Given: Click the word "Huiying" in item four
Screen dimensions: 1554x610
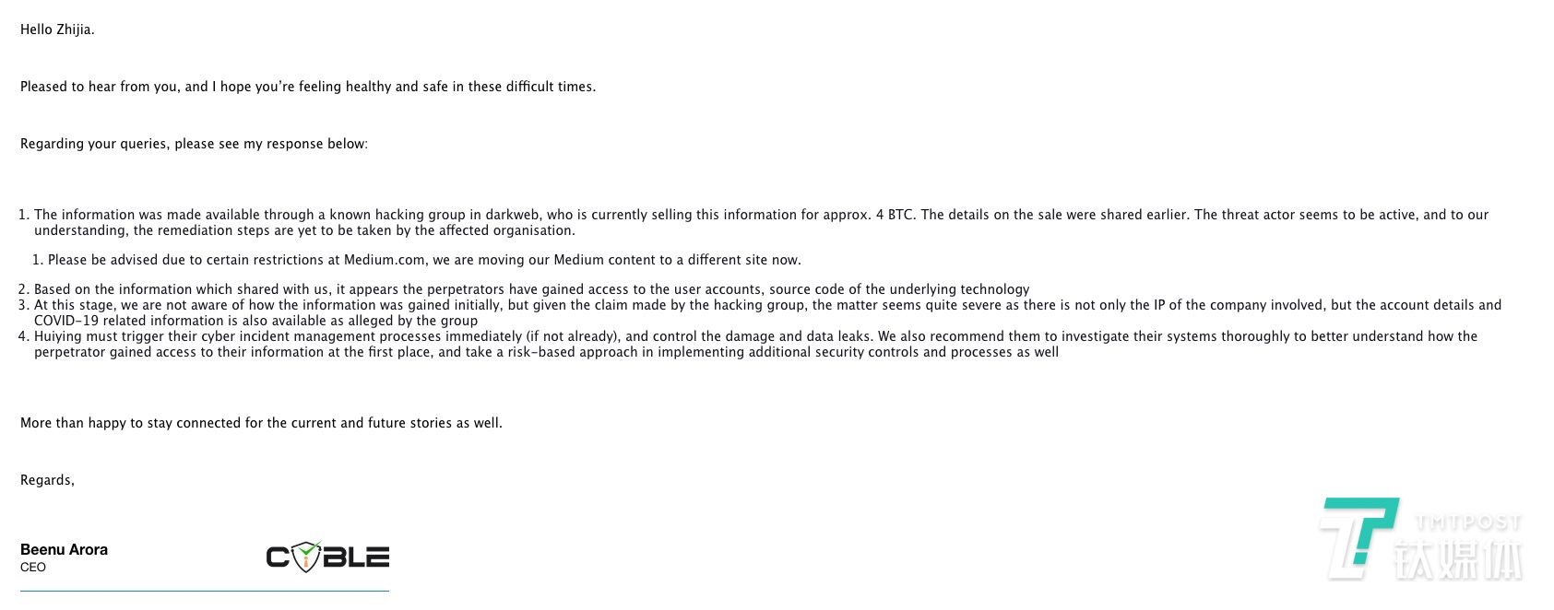Looking at the screenshot, I should (57, 336).
